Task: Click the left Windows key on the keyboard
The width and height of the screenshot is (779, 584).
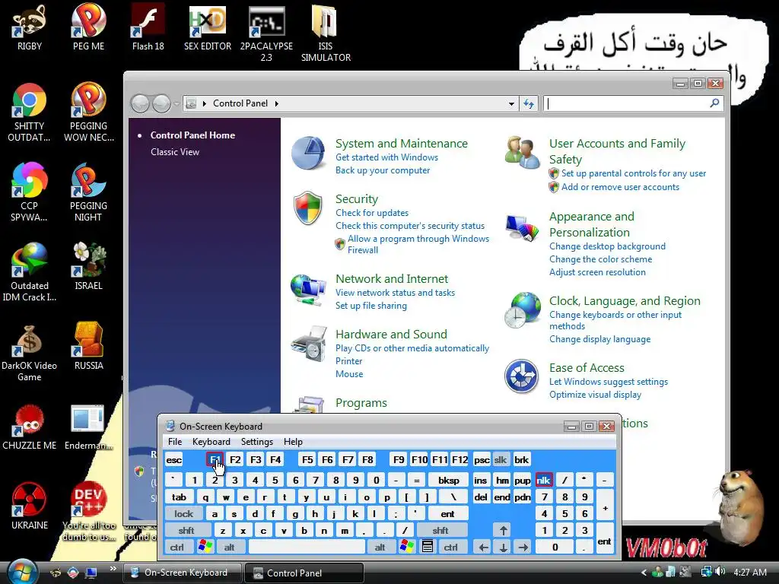Action: [x=205, y=547]
